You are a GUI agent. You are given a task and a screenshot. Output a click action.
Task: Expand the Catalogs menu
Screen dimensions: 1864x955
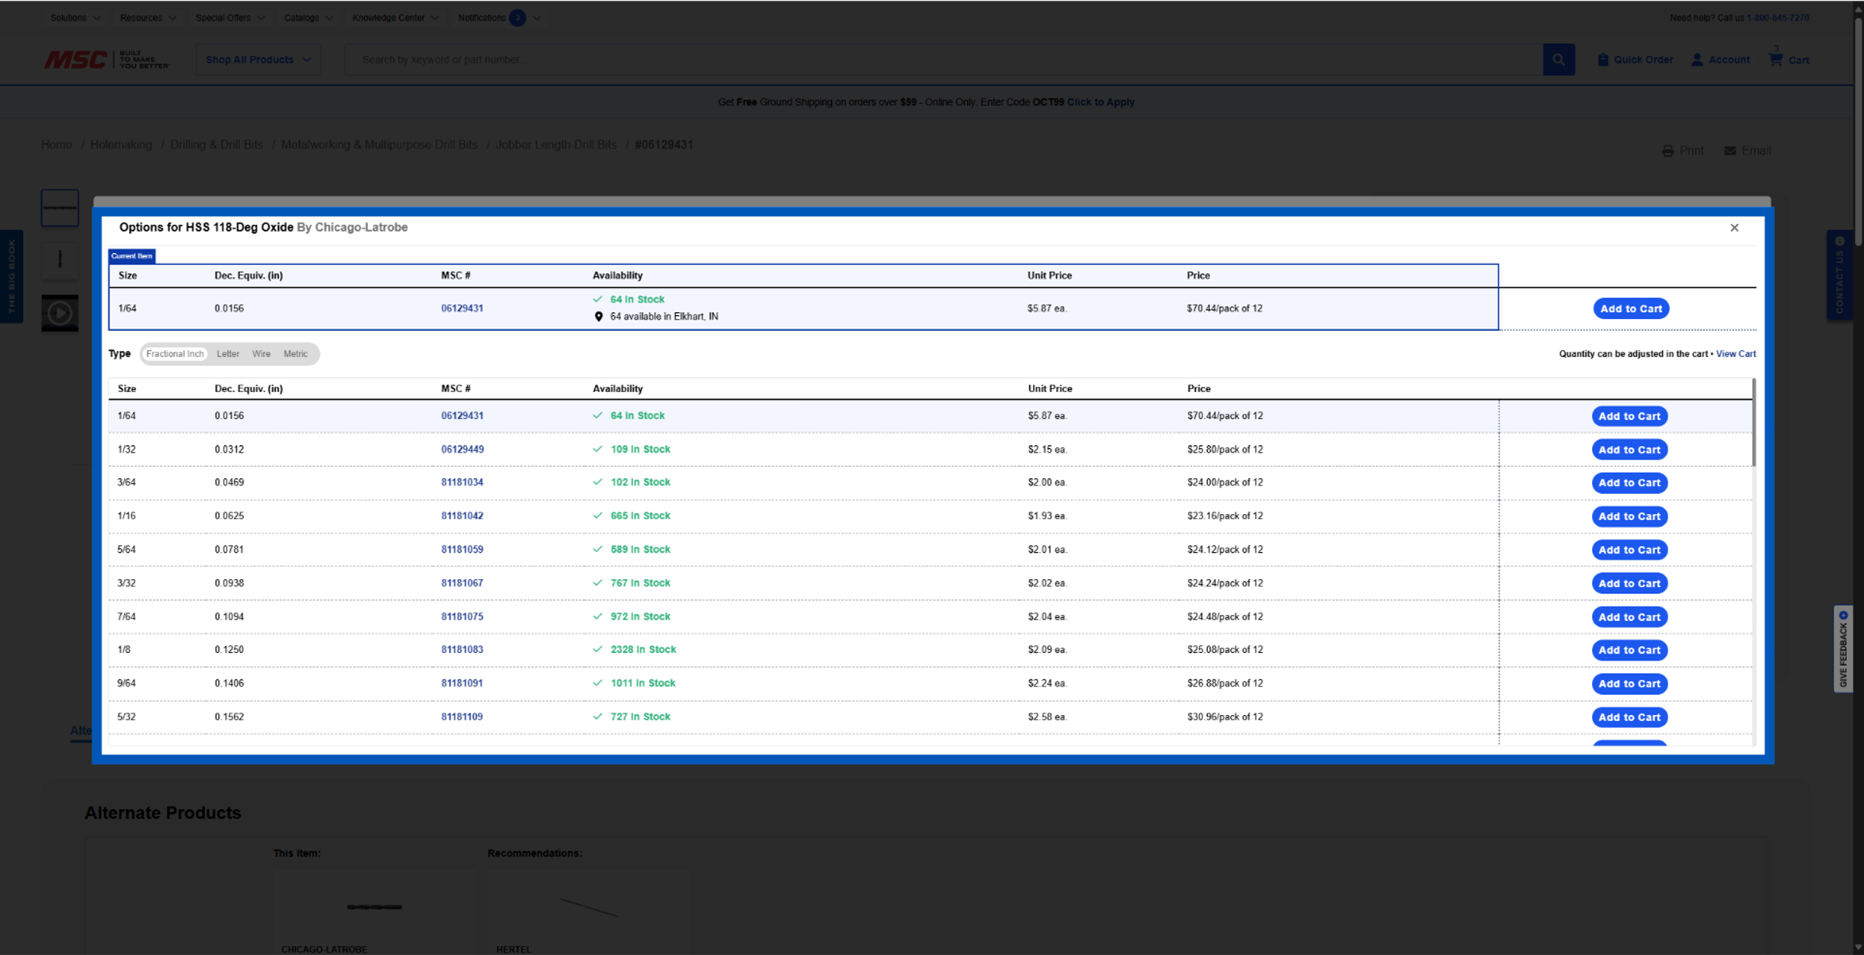[308, 18]
